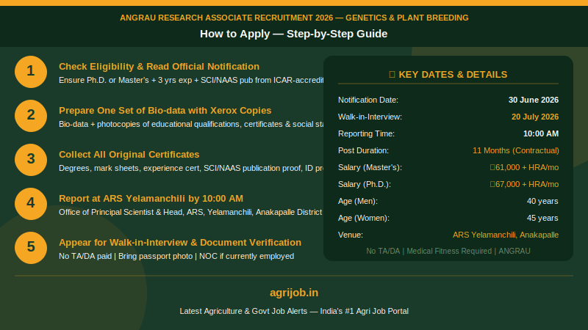Click 'No TA/DA paid | Bring passport photo' line
Viewport: 588px width, 330px height.
(176, 256)
